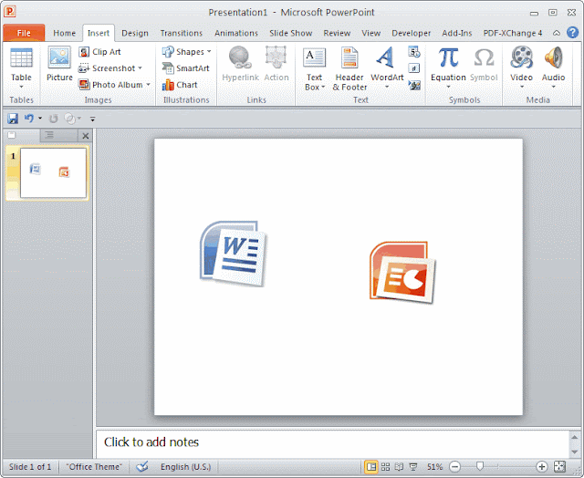Screen dimensions: 584x478
Task: Click the Screenshot tool
Action: tap(110, 68)
